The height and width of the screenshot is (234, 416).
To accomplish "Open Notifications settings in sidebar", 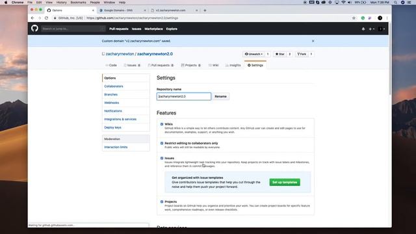I will coord(113,111).
